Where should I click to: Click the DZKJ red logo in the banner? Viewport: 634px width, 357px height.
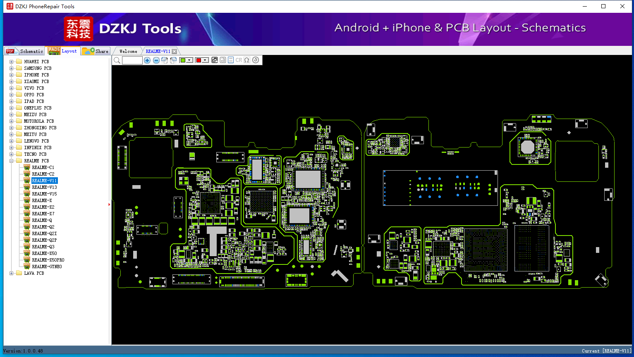(x=79, y=29)
